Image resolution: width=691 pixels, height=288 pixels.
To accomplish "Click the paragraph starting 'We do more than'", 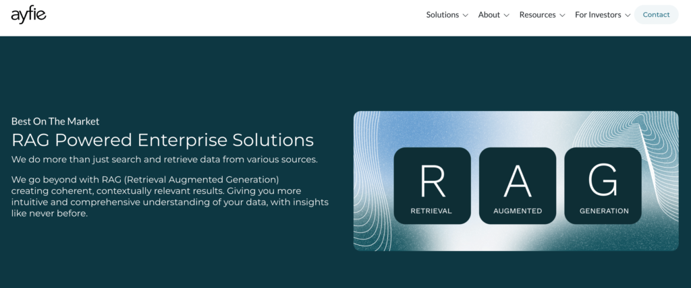I will click(164, 159).
